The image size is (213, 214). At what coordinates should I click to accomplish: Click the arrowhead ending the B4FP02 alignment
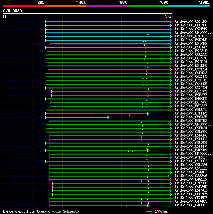point(148,205)
